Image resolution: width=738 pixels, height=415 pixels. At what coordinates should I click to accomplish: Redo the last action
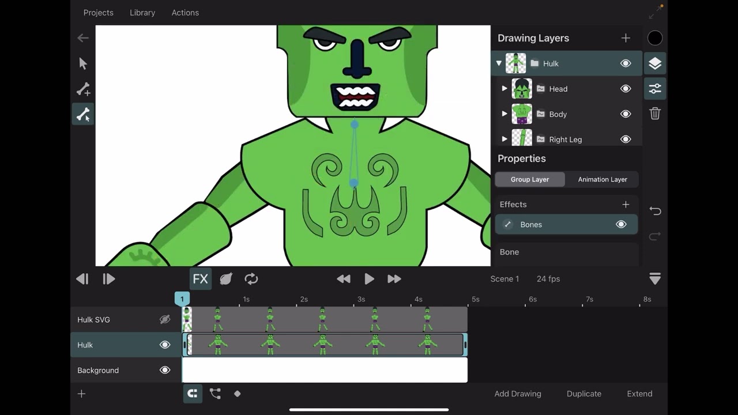pos(655,236)
